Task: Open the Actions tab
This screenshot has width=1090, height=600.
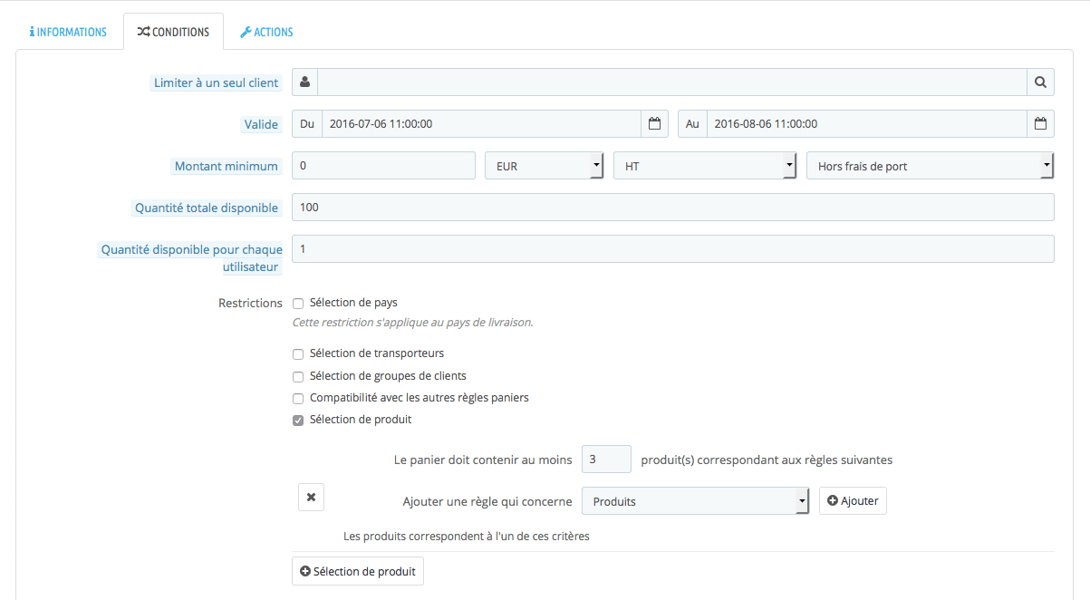Action: pos(266,32)
